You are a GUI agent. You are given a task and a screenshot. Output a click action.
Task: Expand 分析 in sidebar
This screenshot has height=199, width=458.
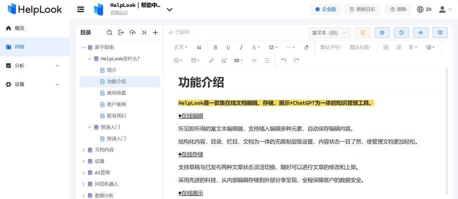34,66
